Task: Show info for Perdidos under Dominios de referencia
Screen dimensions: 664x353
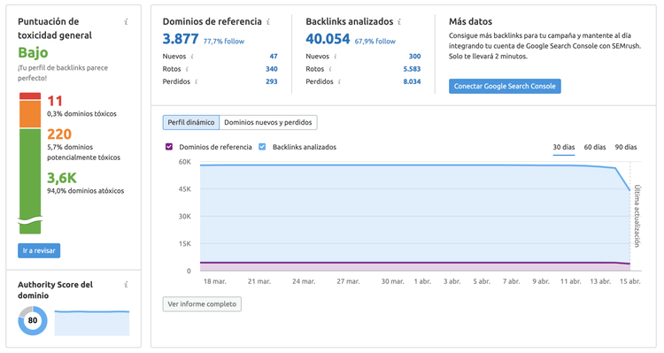Action: tap(196, 81)
